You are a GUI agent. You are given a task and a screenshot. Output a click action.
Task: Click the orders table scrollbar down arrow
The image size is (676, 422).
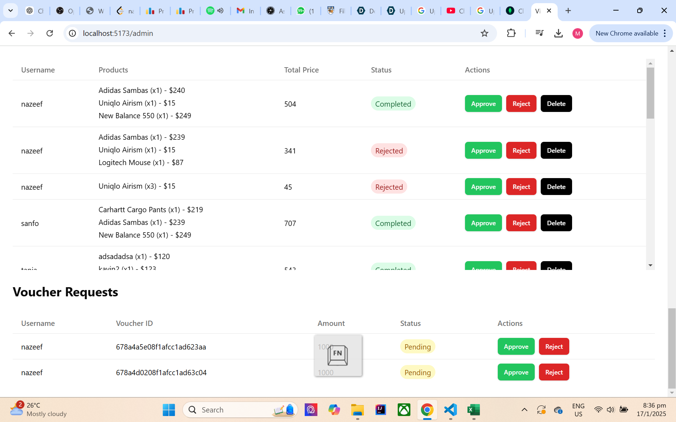(x=650, y=265)
